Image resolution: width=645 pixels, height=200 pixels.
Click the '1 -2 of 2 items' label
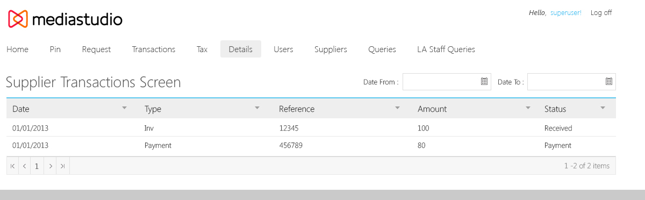(x=587, y=166)
